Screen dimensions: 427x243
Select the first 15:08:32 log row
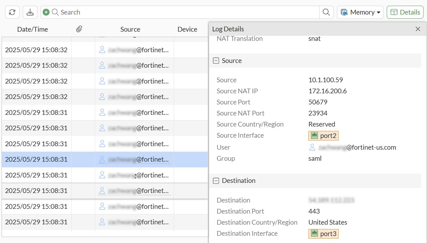coord(36,50)
